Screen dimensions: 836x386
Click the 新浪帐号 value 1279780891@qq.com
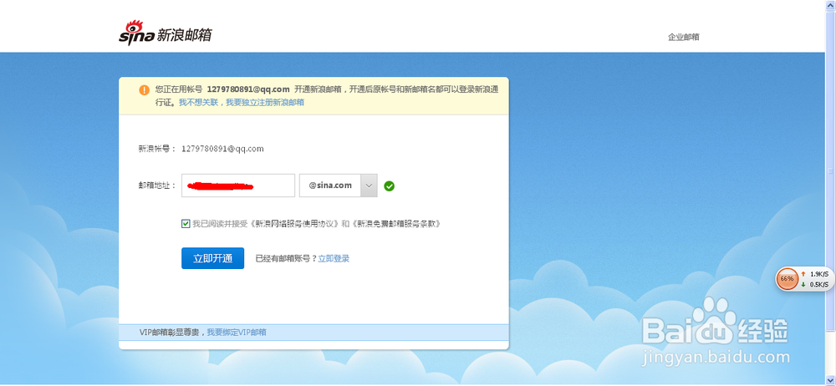pos(222,149)
